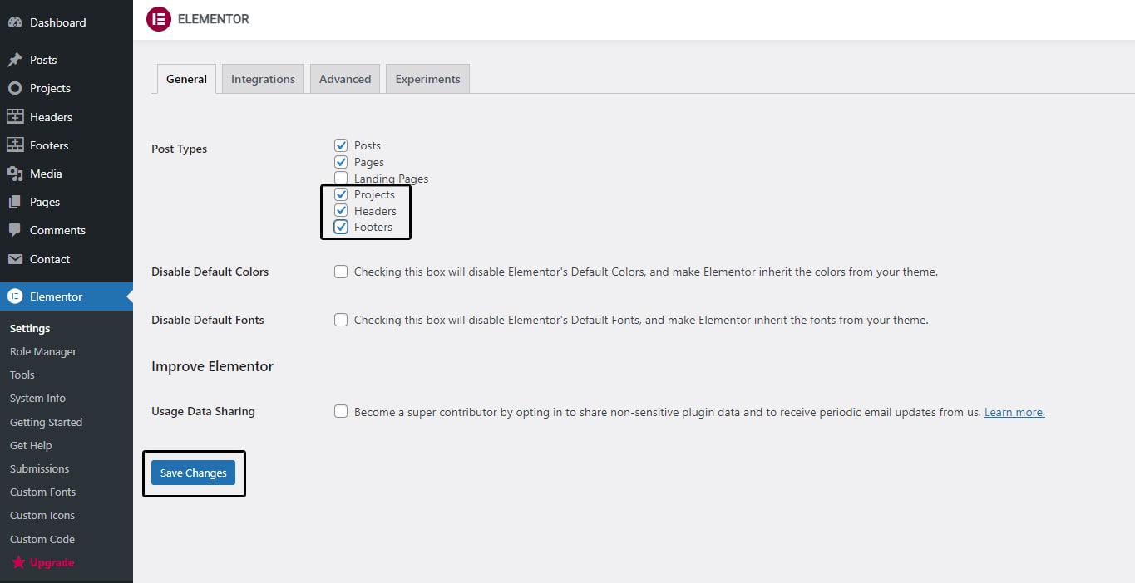Uncheck the Headers post type checkbox
The height and width of the screenshot is (583, 1135).
click(x=341, y=211)
